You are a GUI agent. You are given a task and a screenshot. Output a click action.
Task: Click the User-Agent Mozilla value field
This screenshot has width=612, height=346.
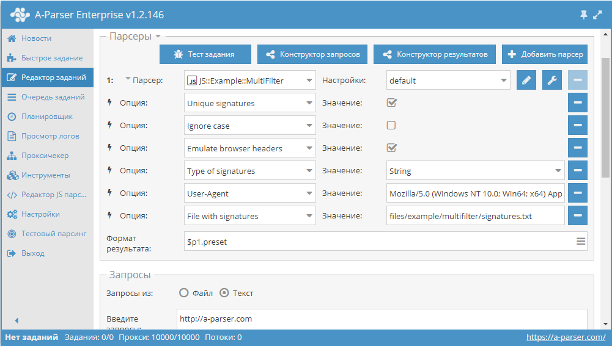(x=476, y=193)
